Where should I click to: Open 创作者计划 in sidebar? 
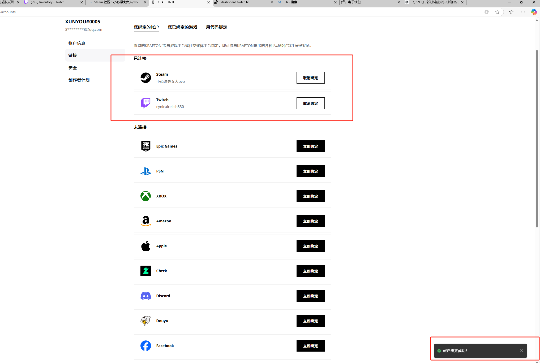95,80
